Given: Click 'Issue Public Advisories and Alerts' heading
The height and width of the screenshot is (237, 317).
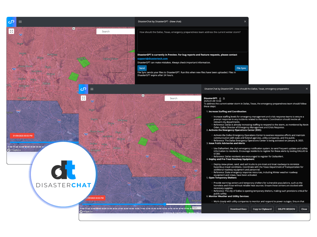Looking at the screenshot, I should click(x=227, y=143).
